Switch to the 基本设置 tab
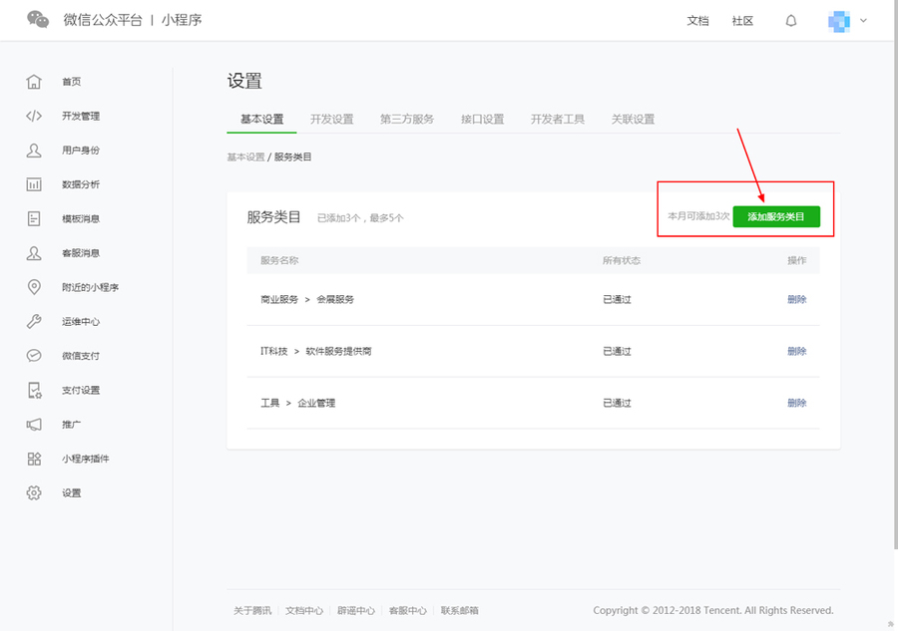 click(261, 119)
